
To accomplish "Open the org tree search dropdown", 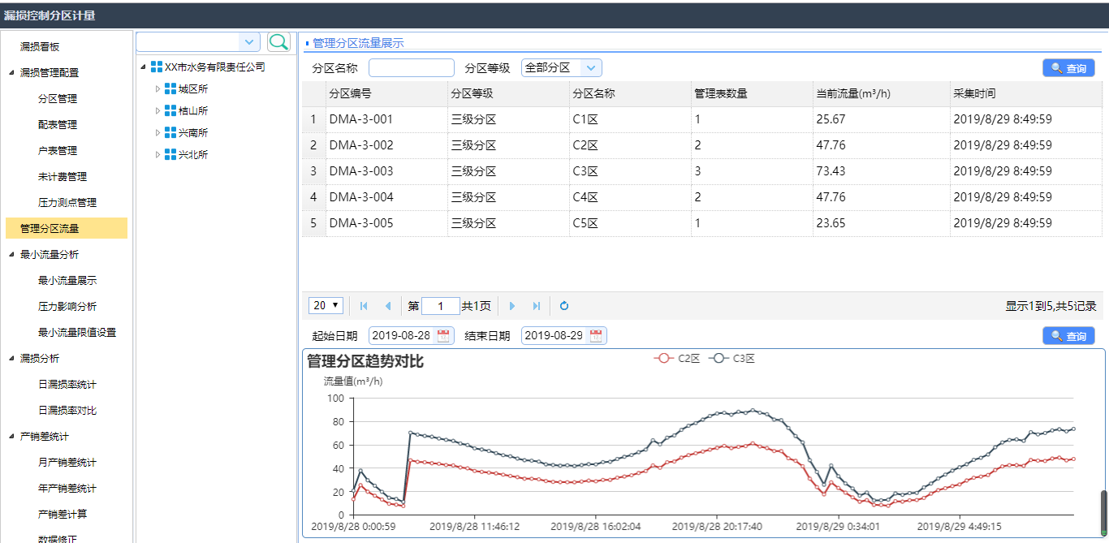I will (x=249, y=42).
